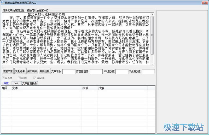Viewport: 209px width, 135px height.
Task: Focus the 文章字数 field
Action: click(69, 71)
